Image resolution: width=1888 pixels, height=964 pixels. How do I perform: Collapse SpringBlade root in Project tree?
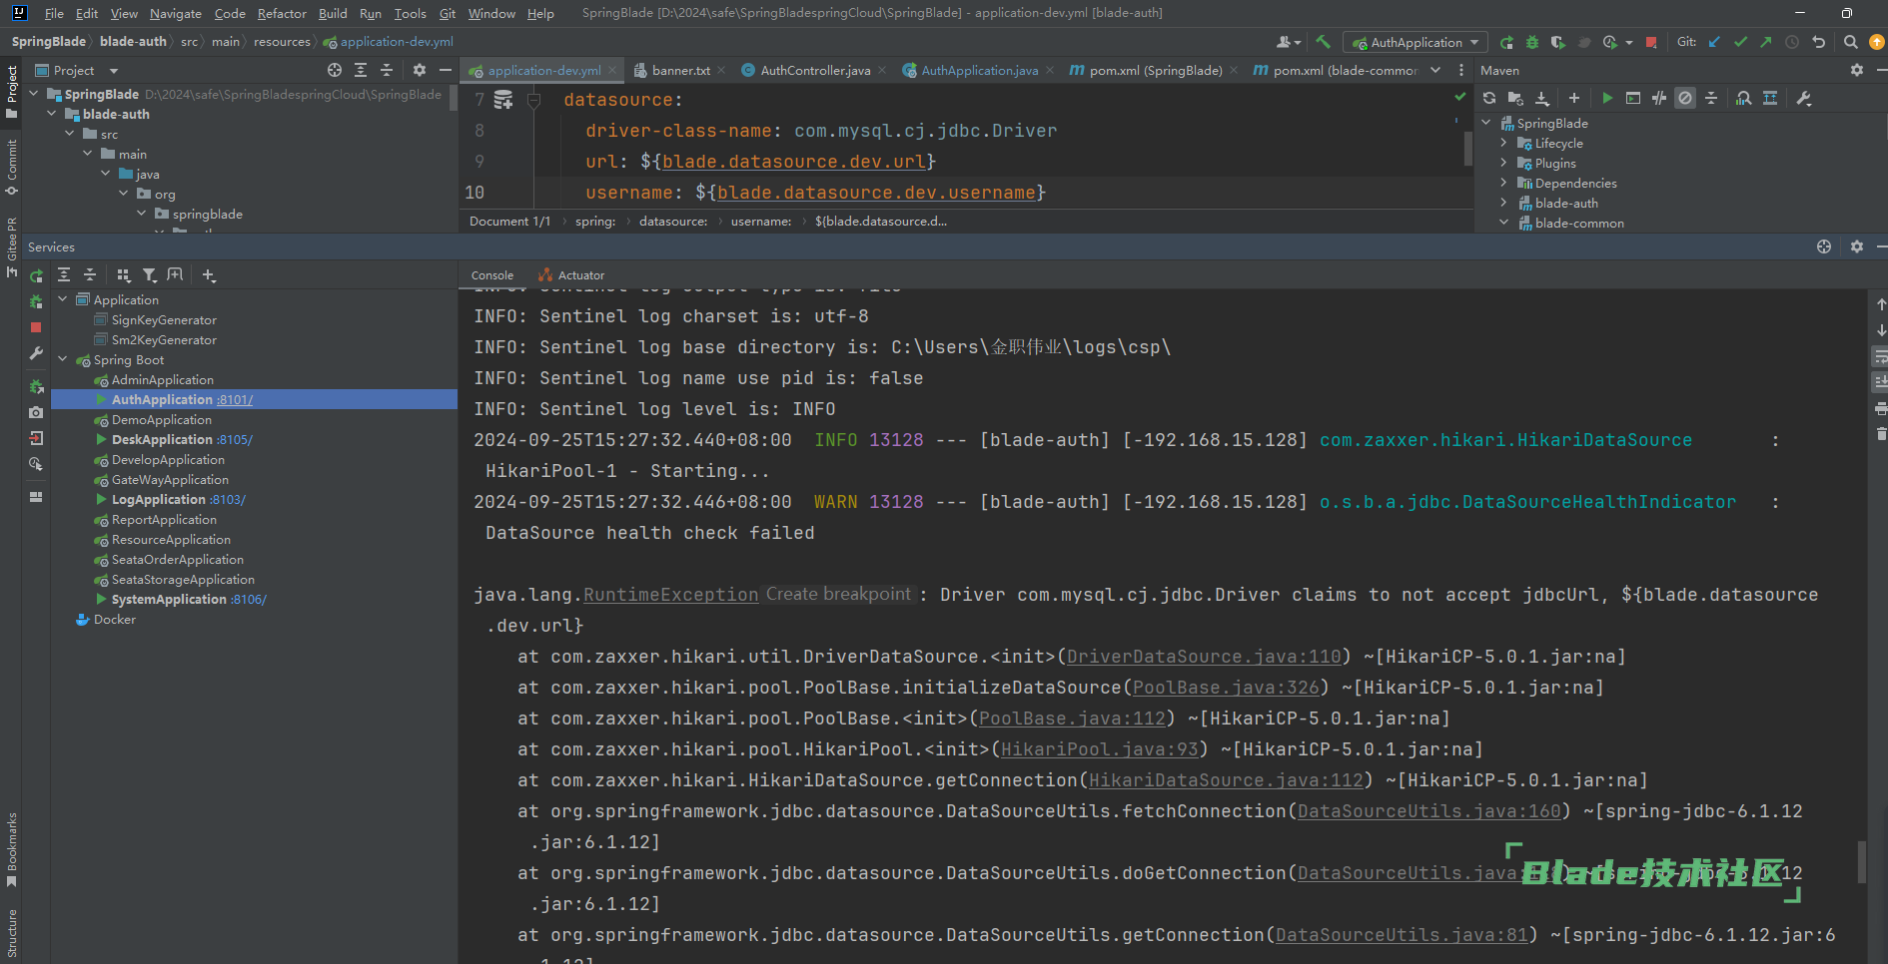(34, 94)
